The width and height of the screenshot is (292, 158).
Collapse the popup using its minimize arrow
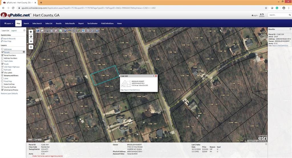pos(153,76)
